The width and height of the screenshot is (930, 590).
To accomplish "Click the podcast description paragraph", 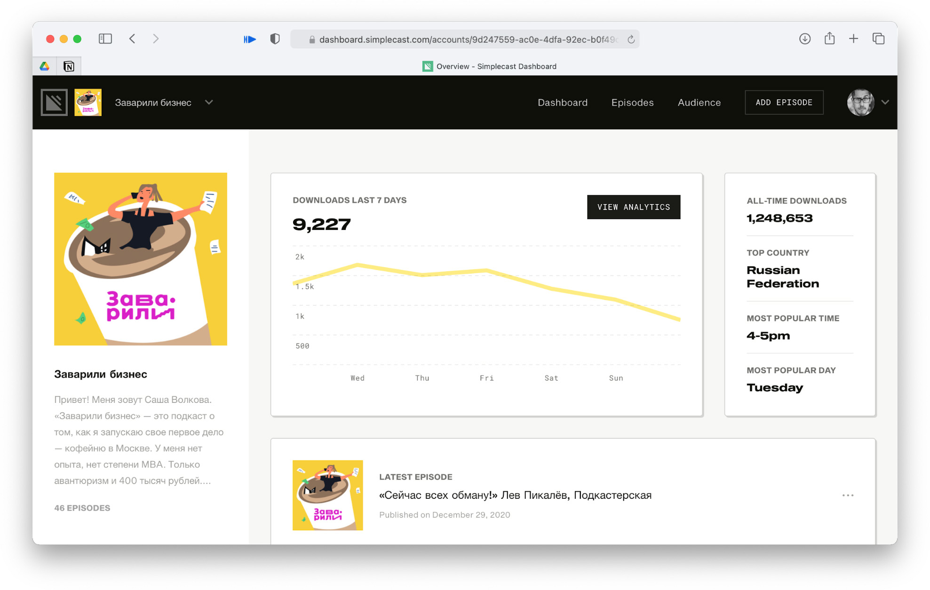I will tap(139, 440).
